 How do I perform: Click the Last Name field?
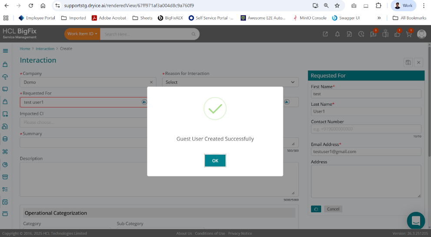(x=366, y=111)
